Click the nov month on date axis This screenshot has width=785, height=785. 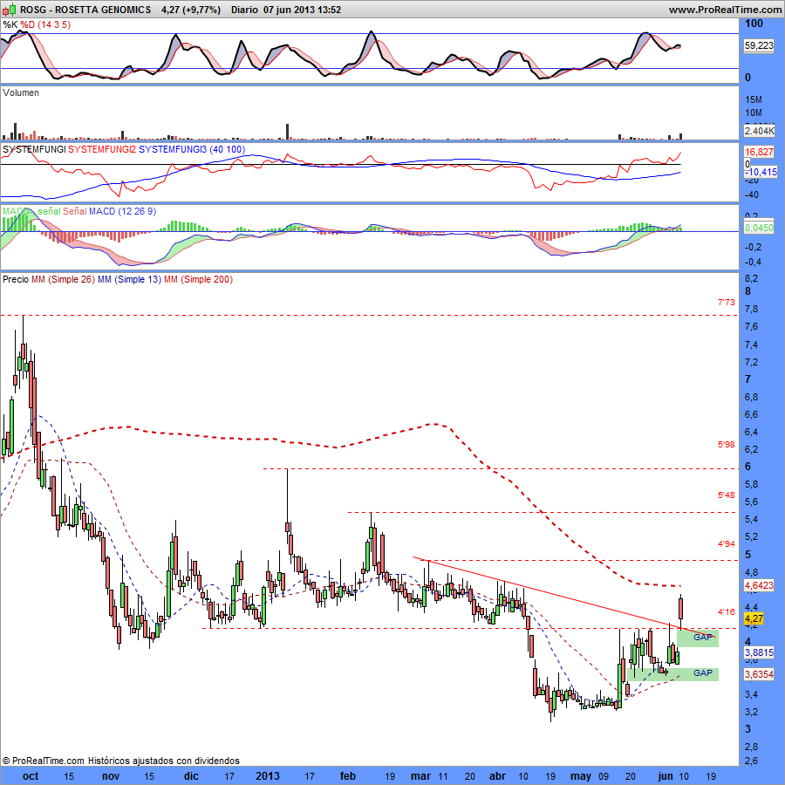click(x=111, y=776)
